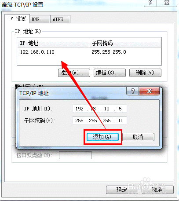Click 取消 at bottom of main window
179x201 pixels.
coord(157,190)
